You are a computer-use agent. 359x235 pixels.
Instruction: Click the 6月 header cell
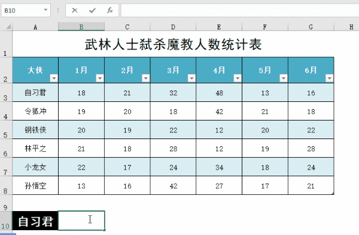(311, 70)
